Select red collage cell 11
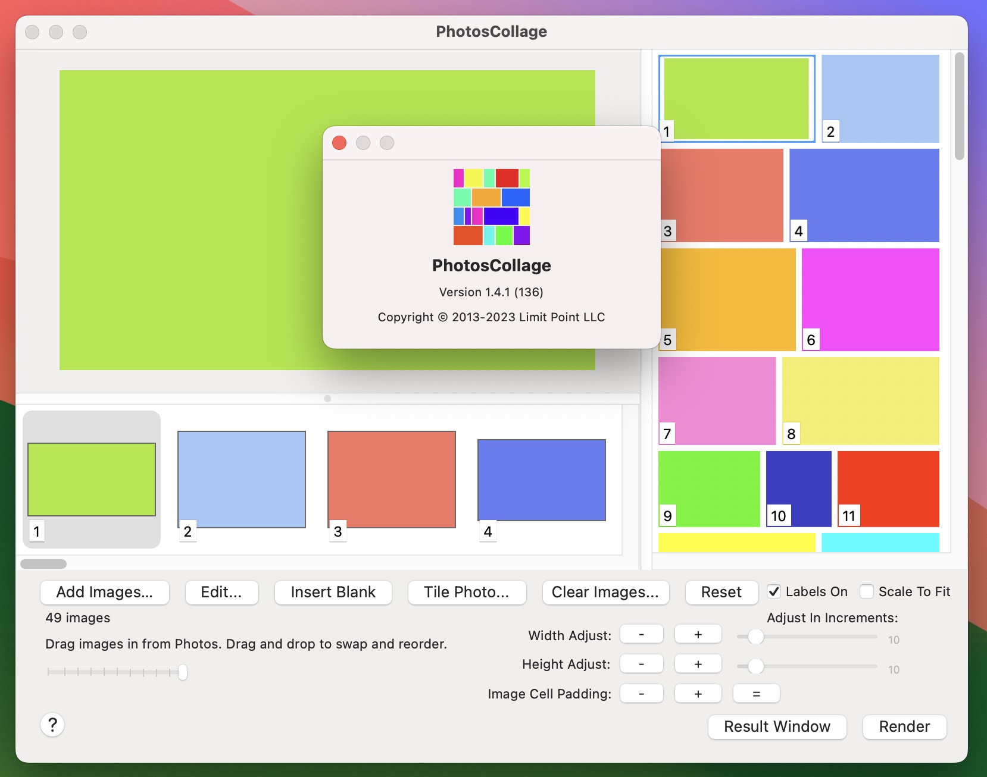This screenshot has height=777, width=987. click(888, 488)
